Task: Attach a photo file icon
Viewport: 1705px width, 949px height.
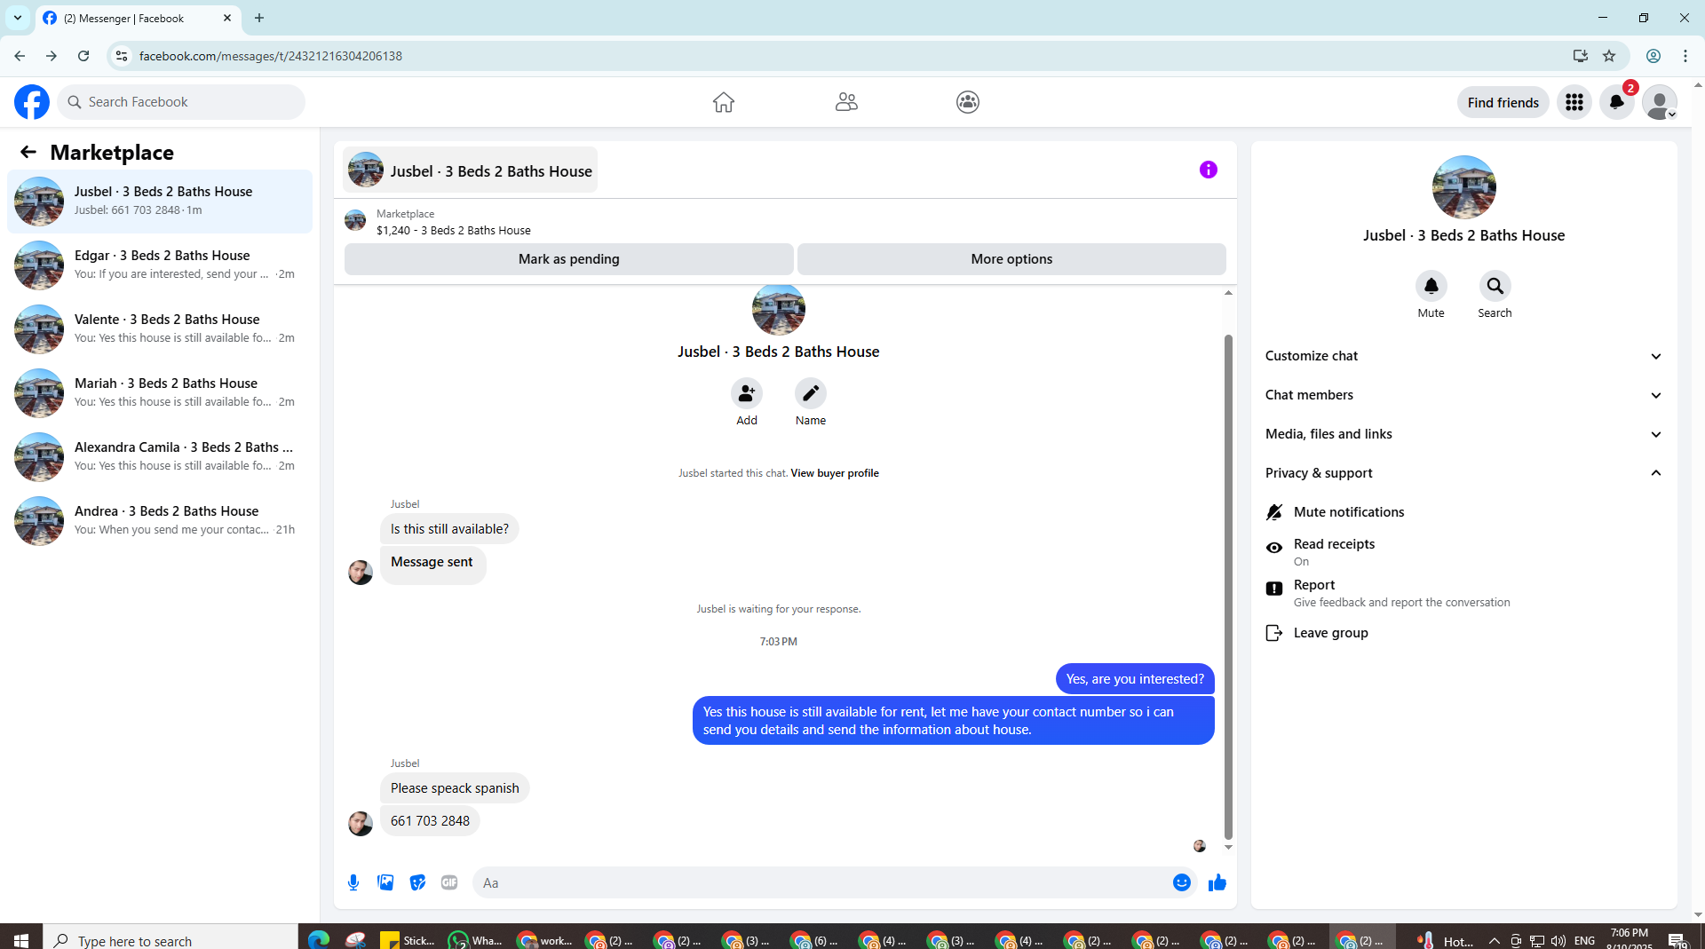Action: (385, 882)
